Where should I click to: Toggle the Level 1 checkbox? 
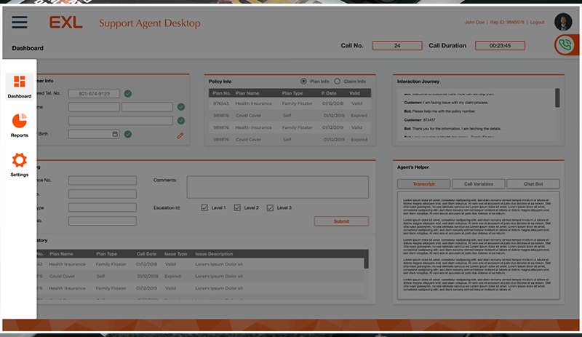[x=204, y=208]
